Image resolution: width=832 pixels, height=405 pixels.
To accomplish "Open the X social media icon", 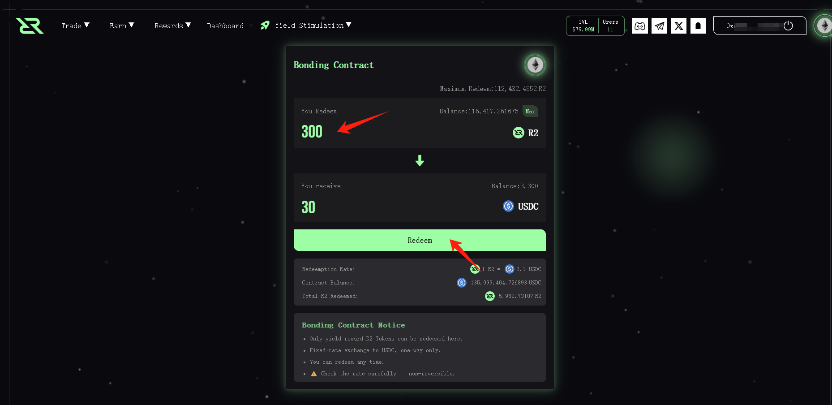I will pos(678,26).
